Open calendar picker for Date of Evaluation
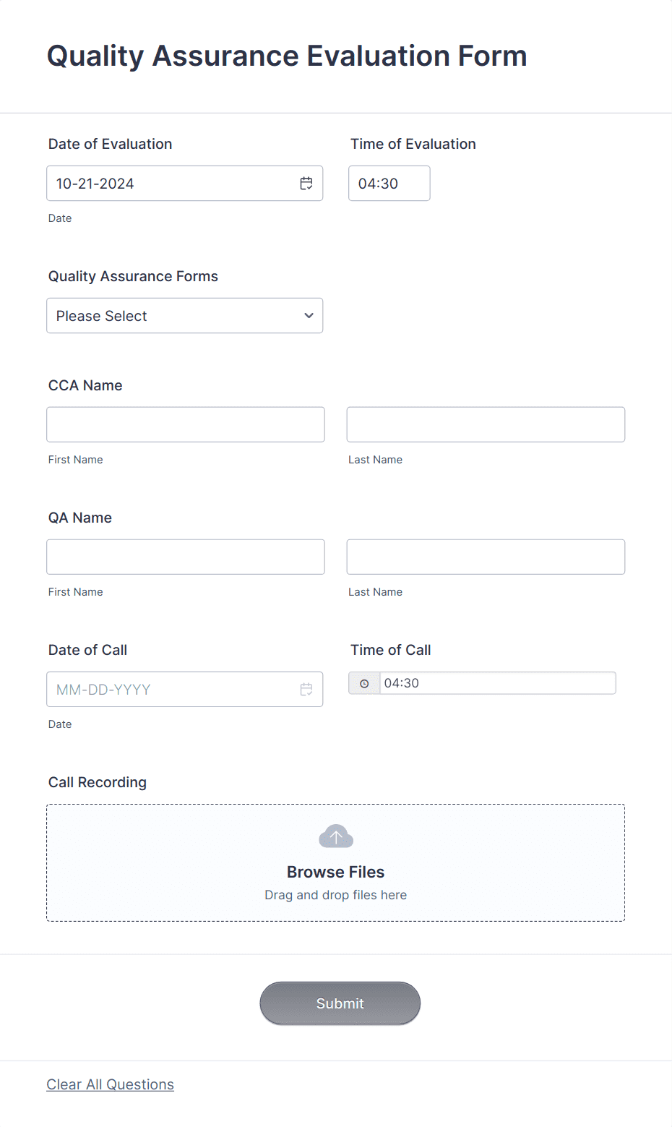Viewport: 672px width, 1127px height. click(306, 184)
